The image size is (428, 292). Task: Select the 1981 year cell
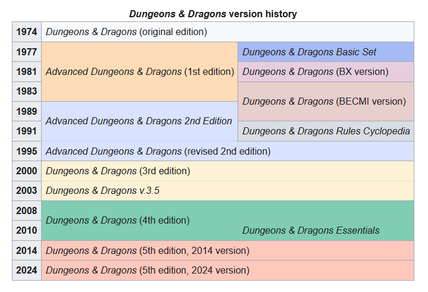(27, 72)
